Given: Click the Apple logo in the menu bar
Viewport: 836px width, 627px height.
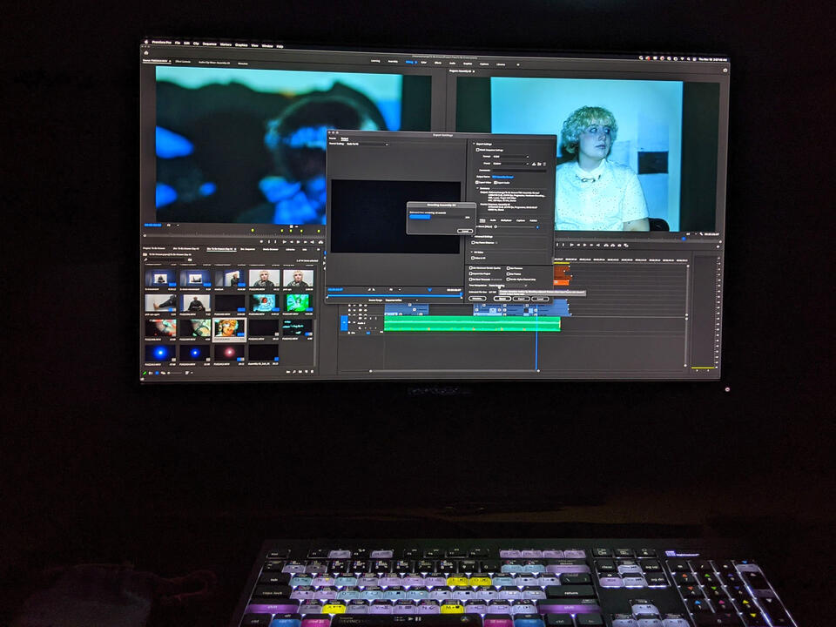Looking at the screenshot, I should (147, 44).
